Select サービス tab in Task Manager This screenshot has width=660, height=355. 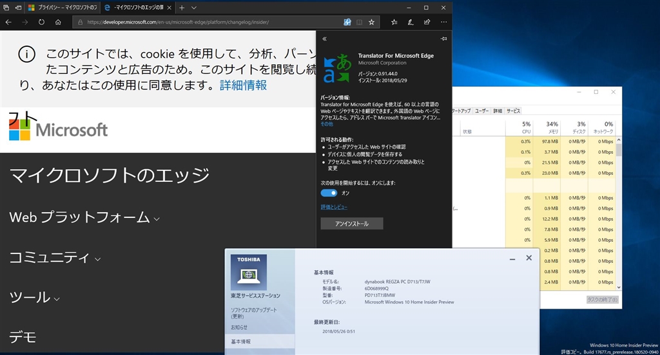513,111
